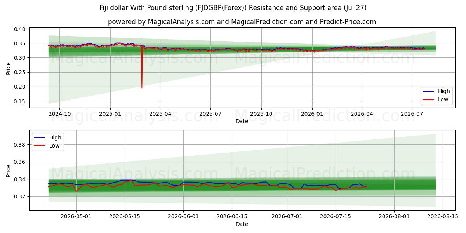Click the 'Date' axis label under bottom chart
The width and height of the screenshot is (466, 233).
242,224
